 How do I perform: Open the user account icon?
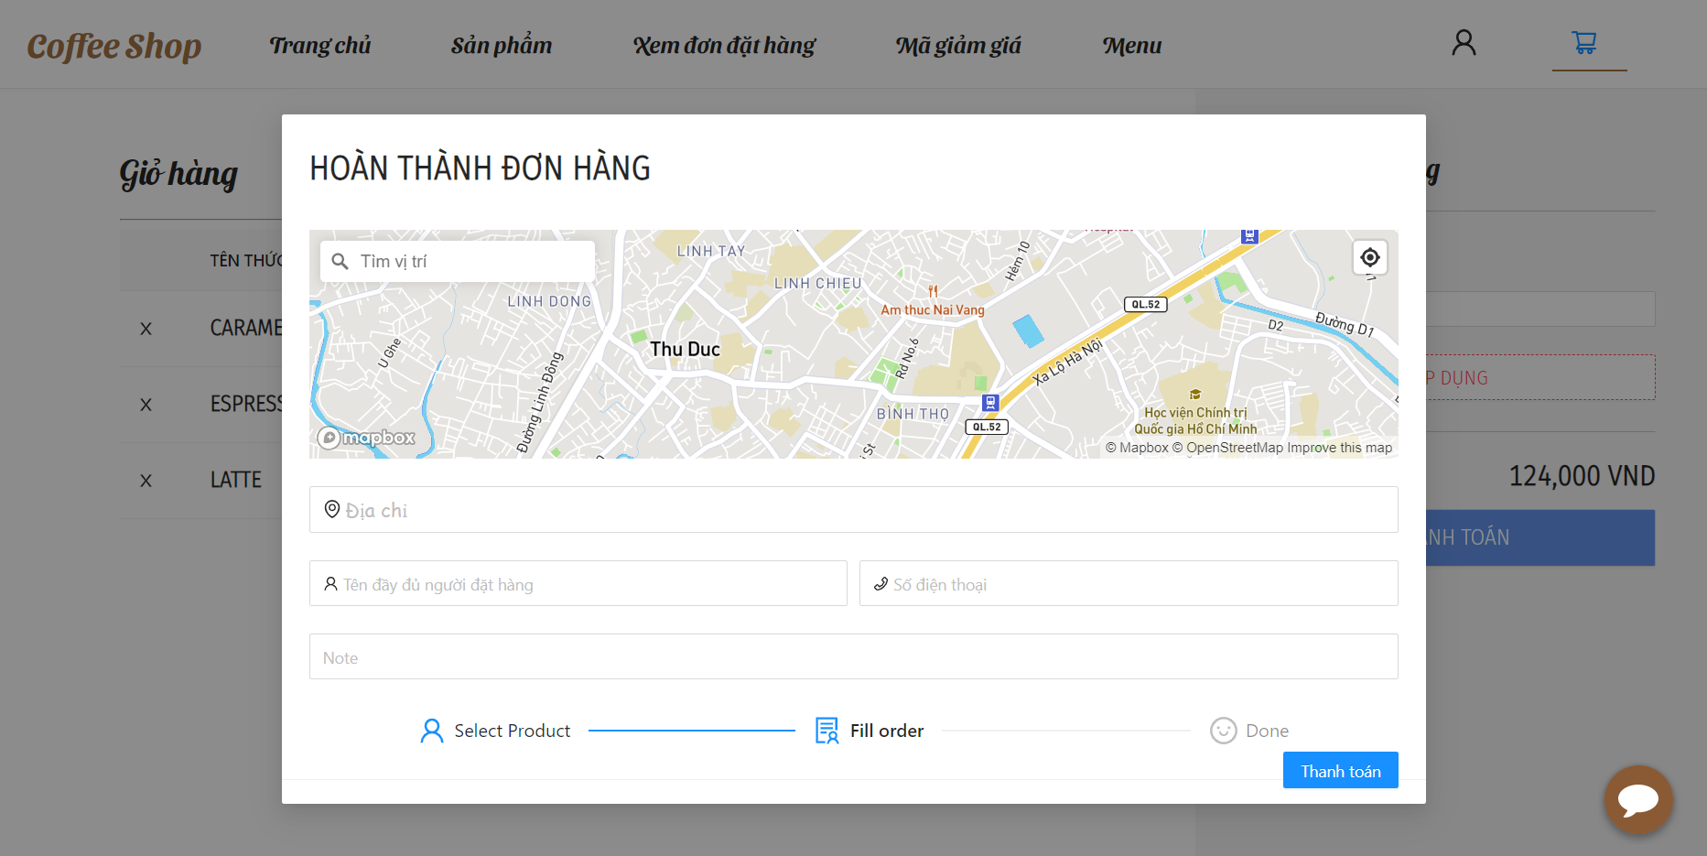pyautogui.click(x=1464, y=43)
